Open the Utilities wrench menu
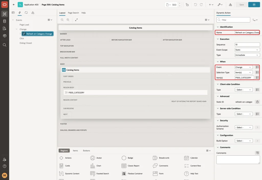Screen dimensions: 262x180 pos(220,5)
